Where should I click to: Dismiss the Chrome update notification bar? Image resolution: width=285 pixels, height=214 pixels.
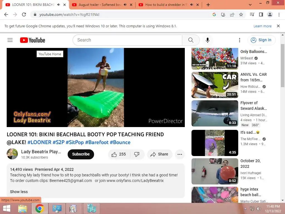tap(278, 26)
